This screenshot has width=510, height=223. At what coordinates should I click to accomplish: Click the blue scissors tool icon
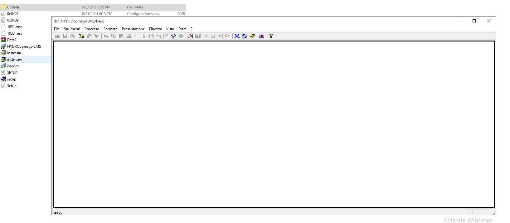pyautogui.click(x=237, y=36)
